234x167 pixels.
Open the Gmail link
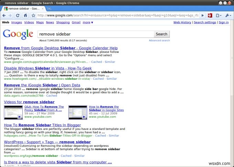click(x=76, y=22)
